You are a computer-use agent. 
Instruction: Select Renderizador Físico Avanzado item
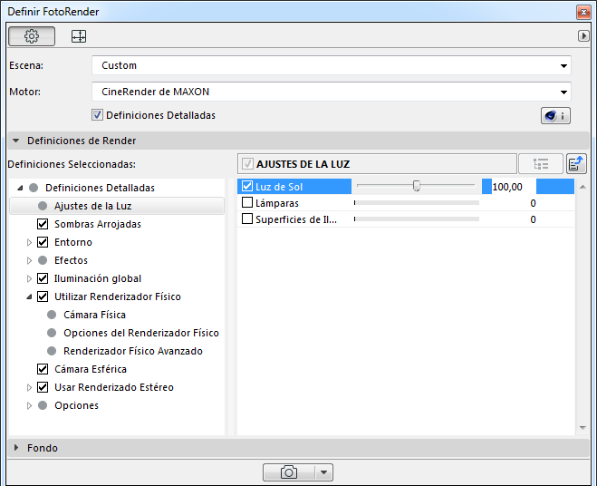tap(133, 351)
